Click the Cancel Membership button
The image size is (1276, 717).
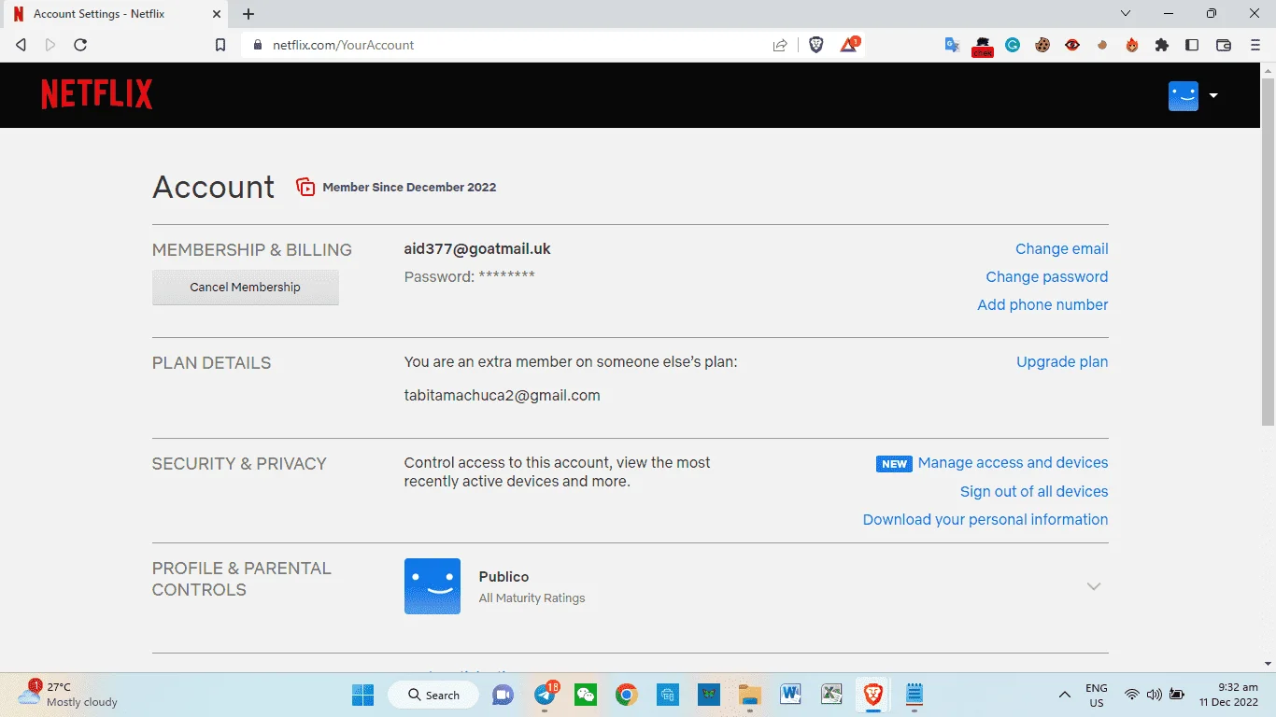pyautogui.click(x=246, y=288)
